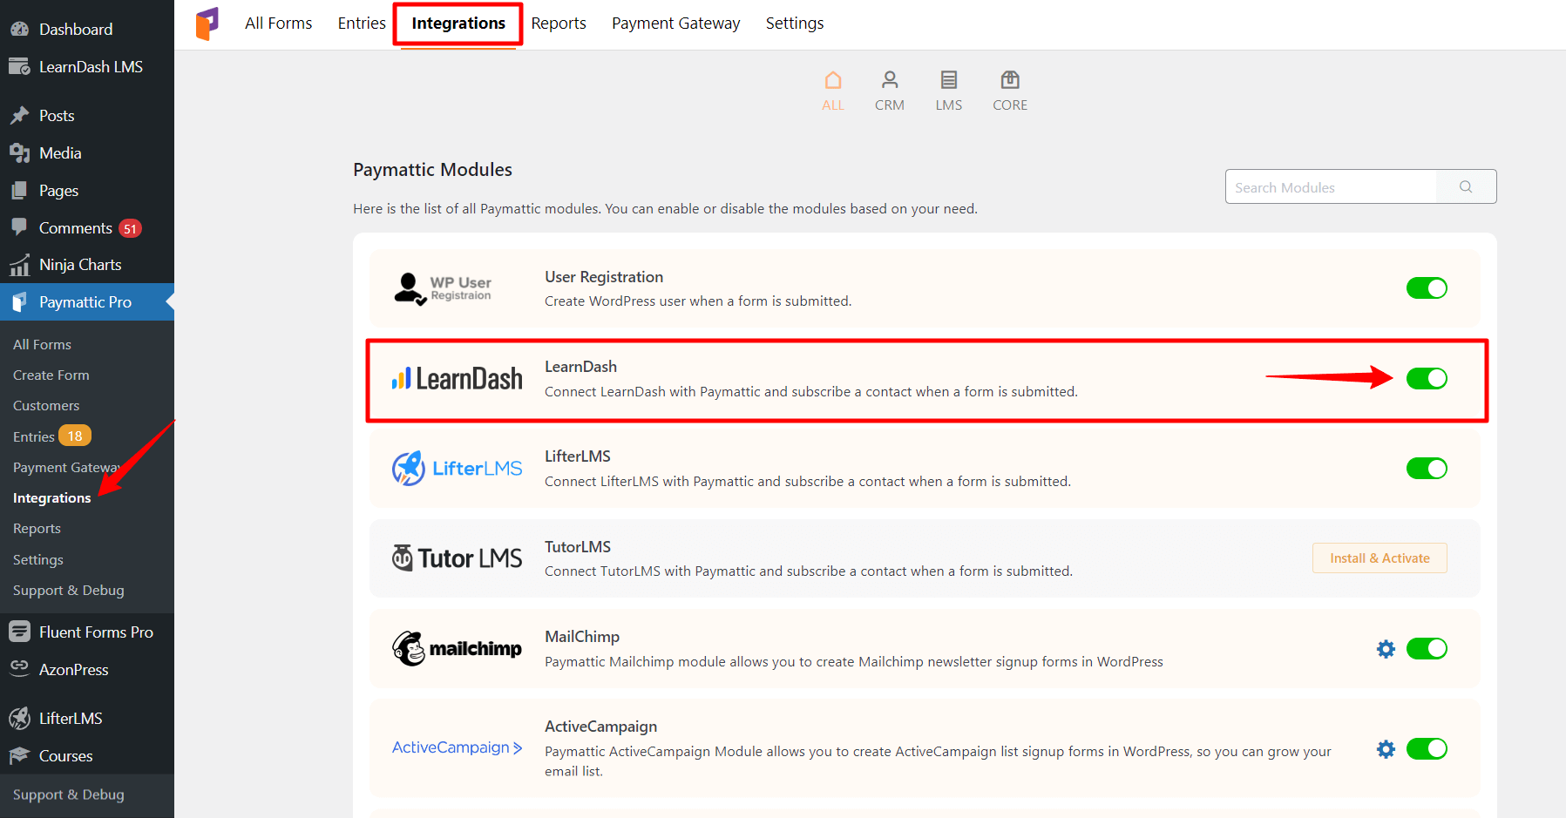
Task: Click the mailchimp logo
Action: (x=457, y=649)
